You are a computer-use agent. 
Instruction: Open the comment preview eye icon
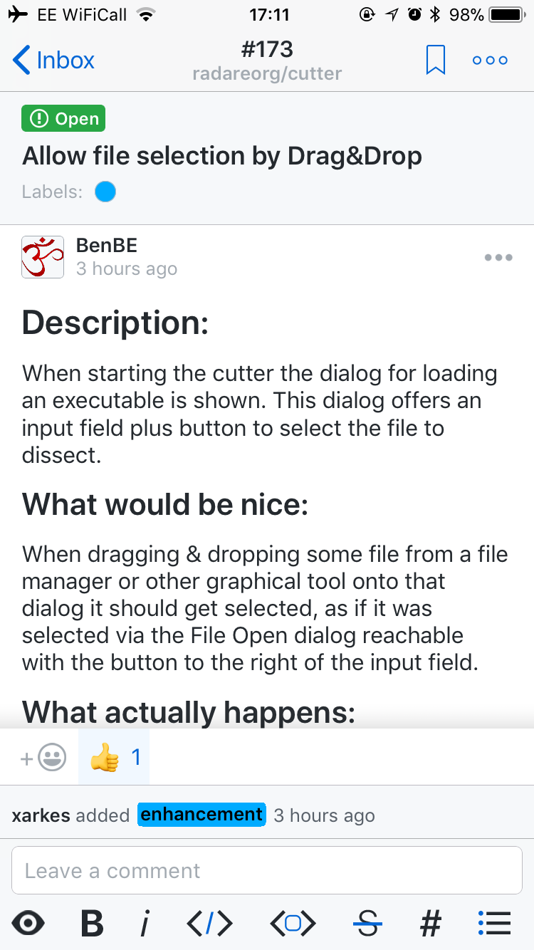click(x=28, y=923)
